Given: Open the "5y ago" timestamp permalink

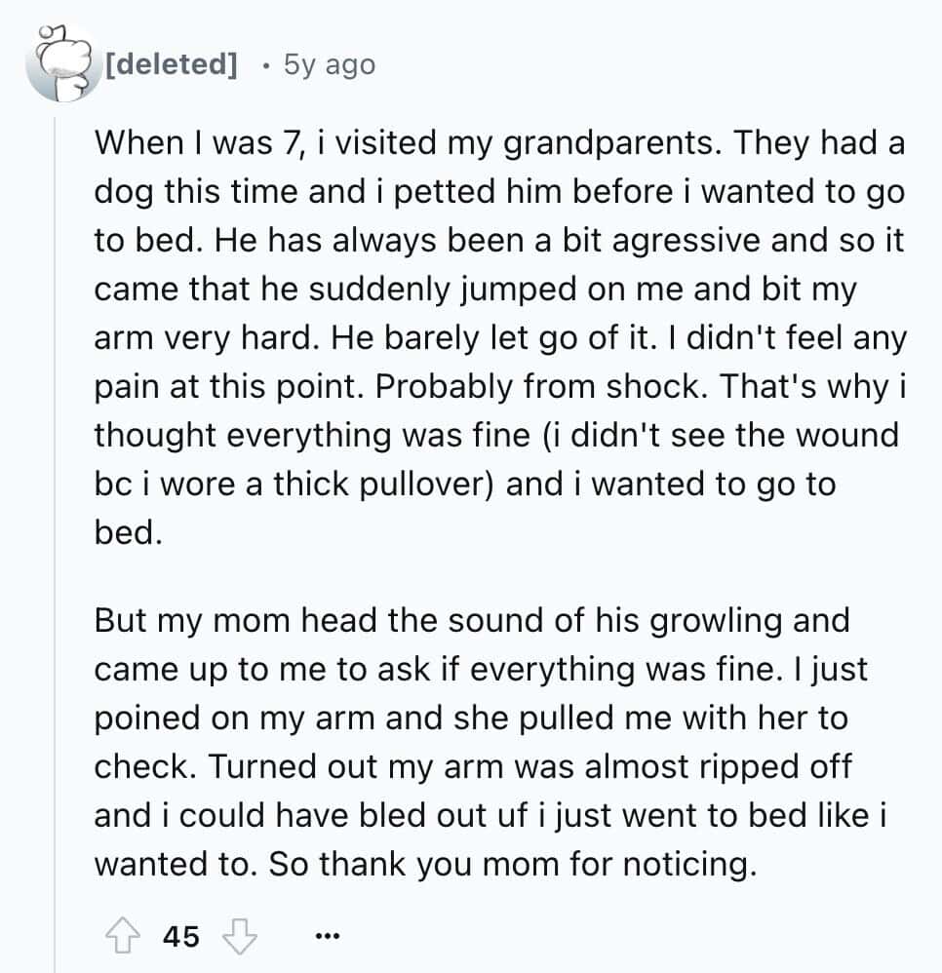Looking at the screenshot, I should click(x=329, y=65).
